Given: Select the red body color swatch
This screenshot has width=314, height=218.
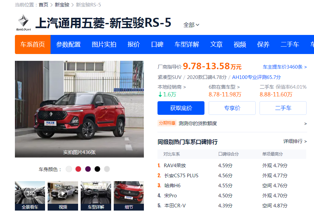Looking at the screenshot, I should pyautogui.click(x=78, y=169).
